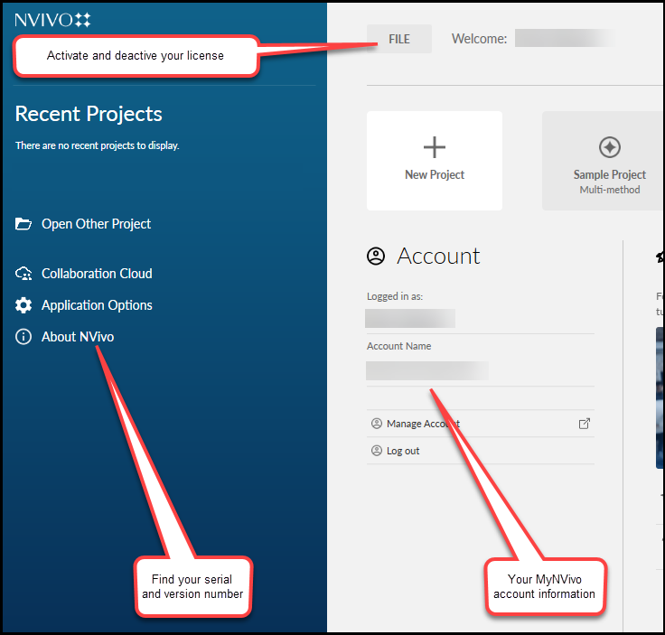
Task: Open Manage Account link
Action: (x=480, y=424)
